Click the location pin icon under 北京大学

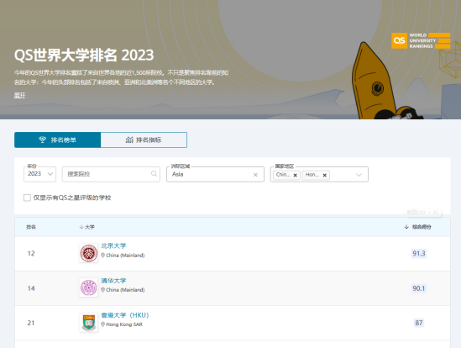[103, 256]
